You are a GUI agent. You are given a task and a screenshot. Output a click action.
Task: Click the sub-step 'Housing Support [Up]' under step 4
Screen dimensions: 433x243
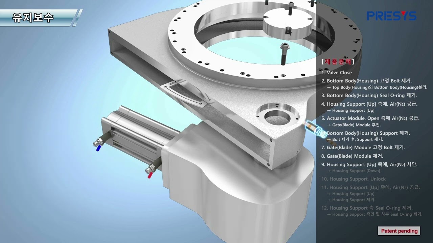[x=351, y=110]
